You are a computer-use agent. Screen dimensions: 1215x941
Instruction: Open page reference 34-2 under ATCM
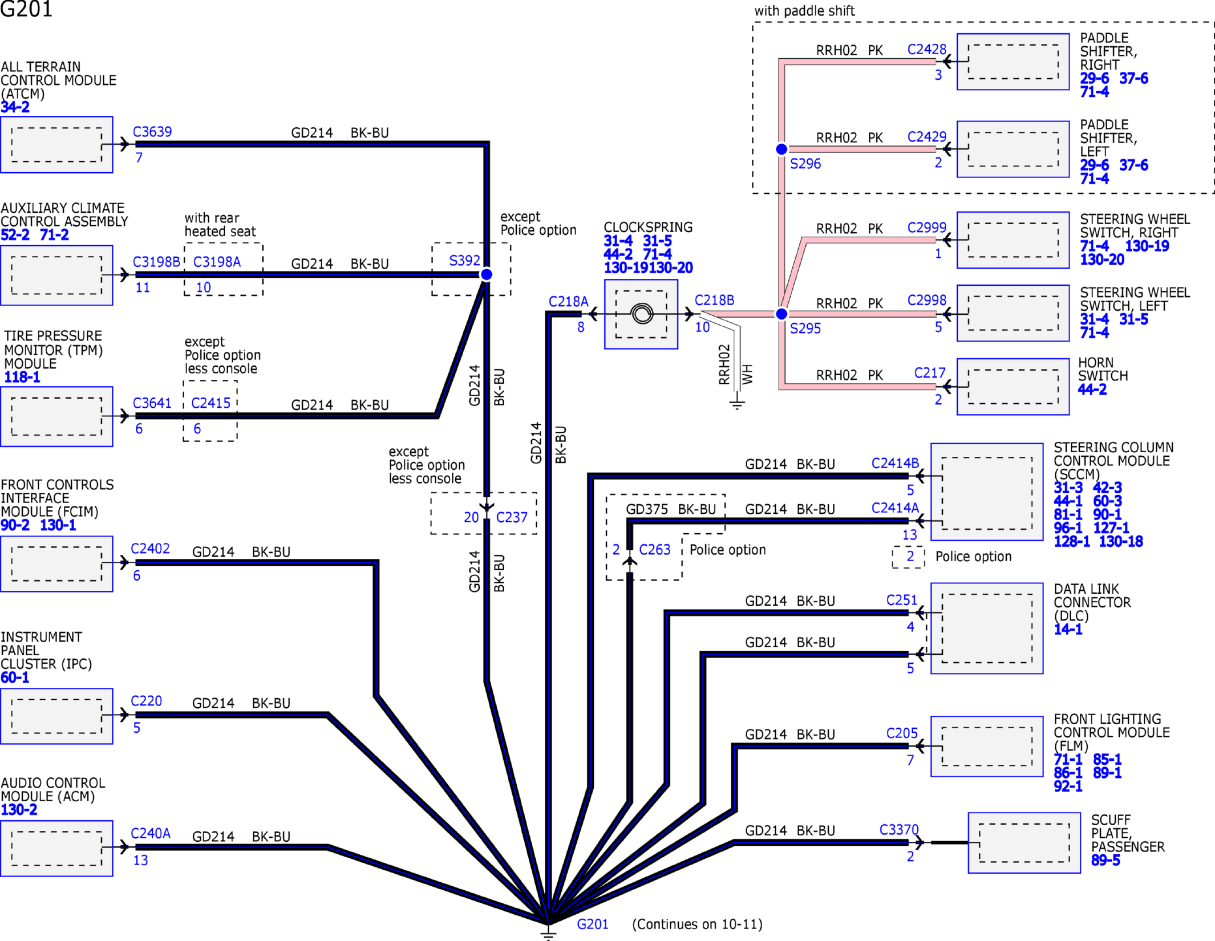tap(15, 107)
